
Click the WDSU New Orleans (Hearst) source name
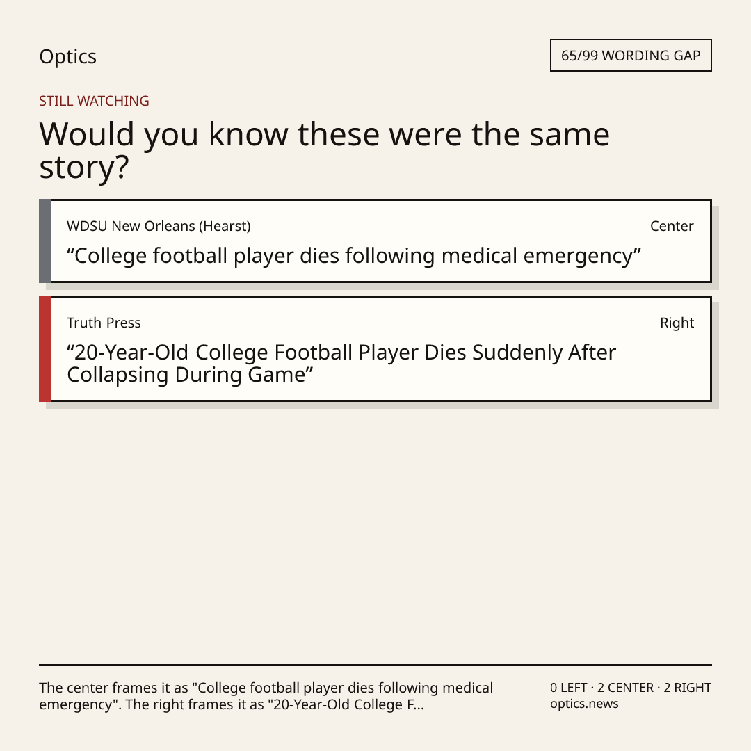[159, 226]
